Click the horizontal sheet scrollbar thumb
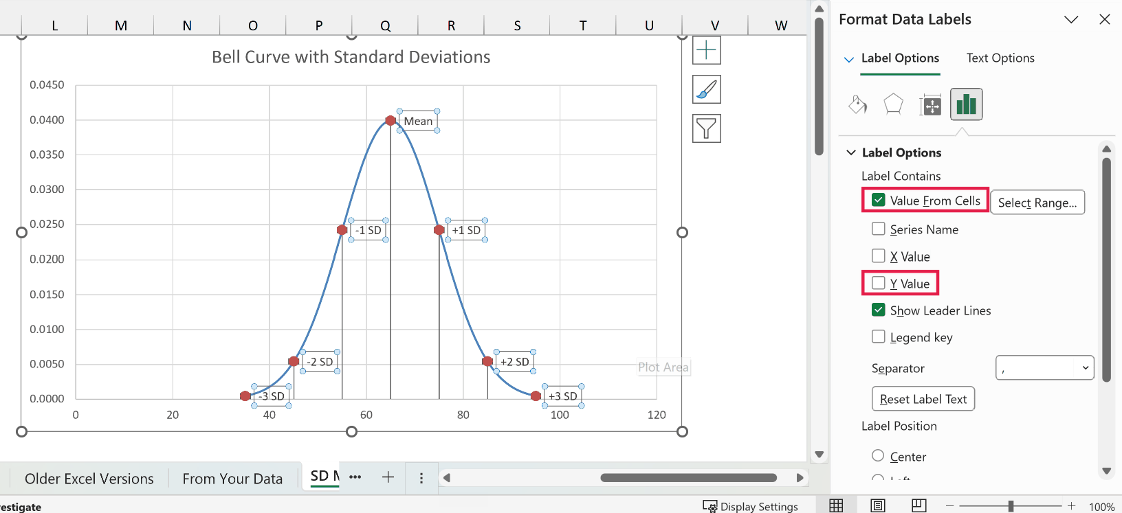Viewport: 1122px width, 513px height. [688, 478]
